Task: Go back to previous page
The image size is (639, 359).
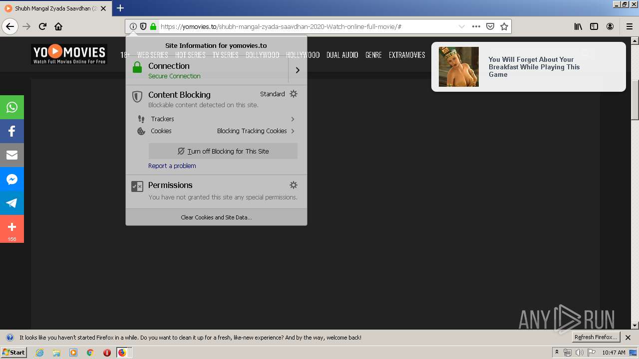Action: pos(10,26)
